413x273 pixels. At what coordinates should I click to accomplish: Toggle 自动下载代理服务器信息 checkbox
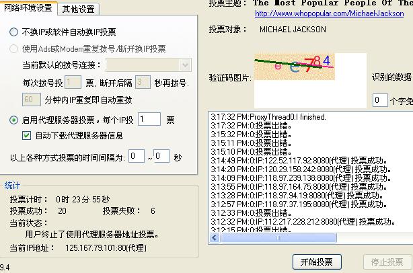click(x=27, y=135)
